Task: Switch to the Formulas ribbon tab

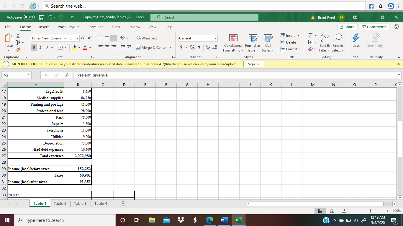Action: click(95, 27)
